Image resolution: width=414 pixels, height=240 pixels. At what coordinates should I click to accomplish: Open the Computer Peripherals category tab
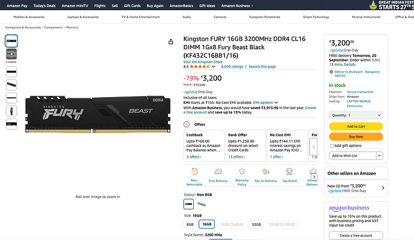pos(265,17)
